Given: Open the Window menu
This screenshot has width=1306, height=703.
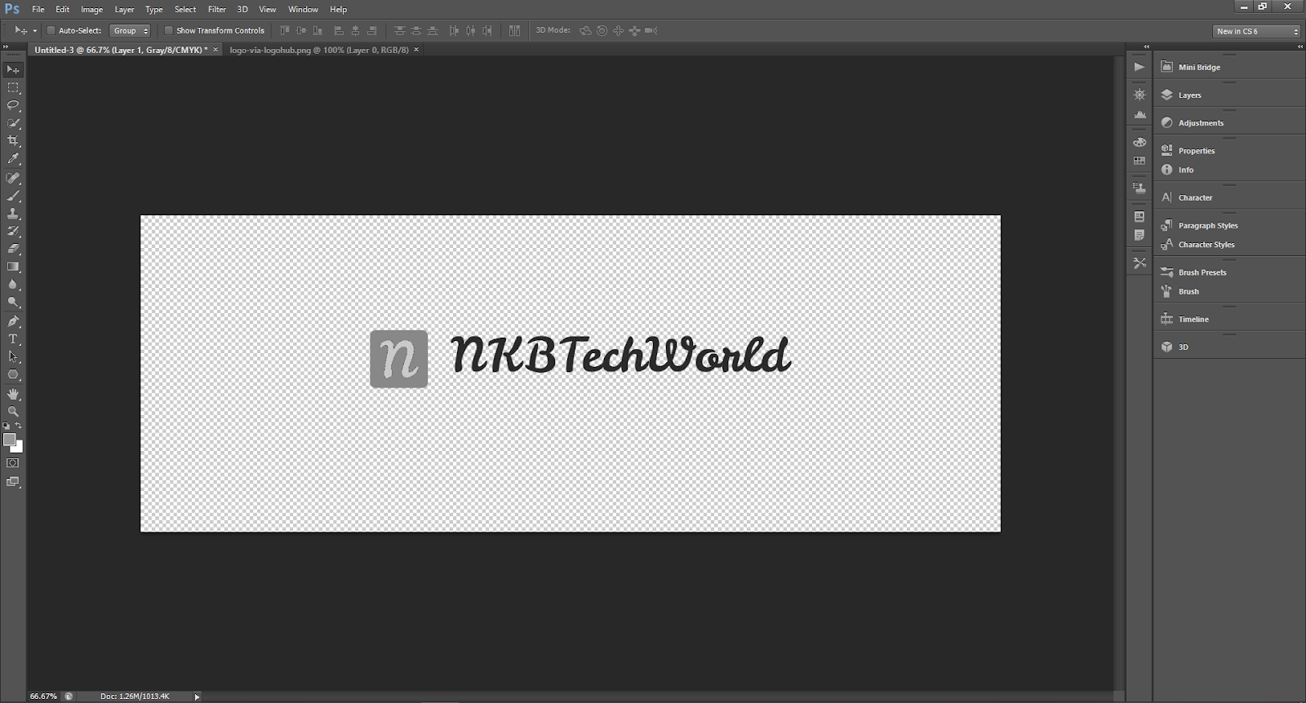Looking at the screenshot, I should (x=303, y=9).
